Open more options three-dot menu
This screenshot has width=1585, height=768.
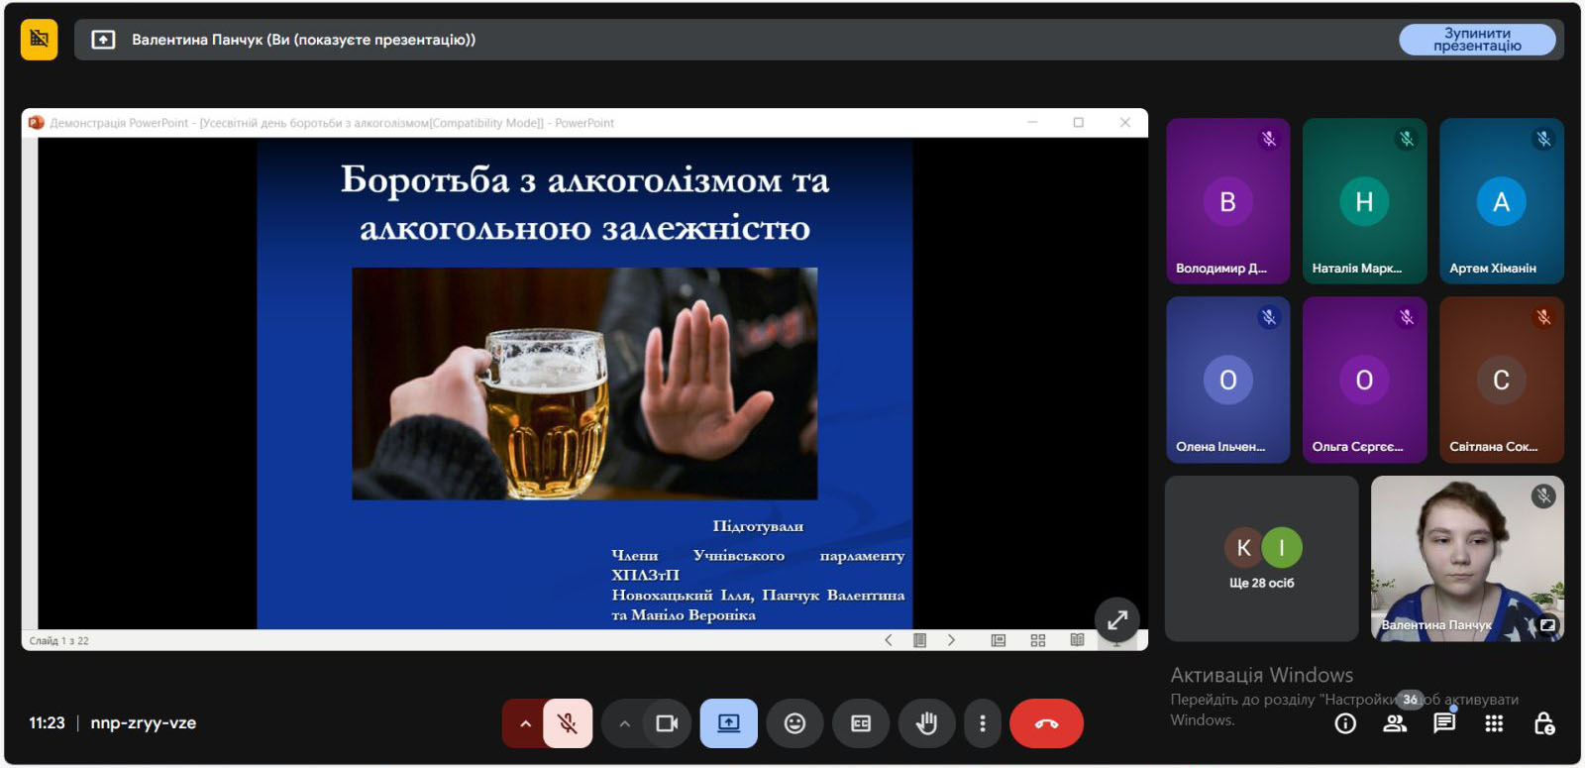click(x=982, y=723)
